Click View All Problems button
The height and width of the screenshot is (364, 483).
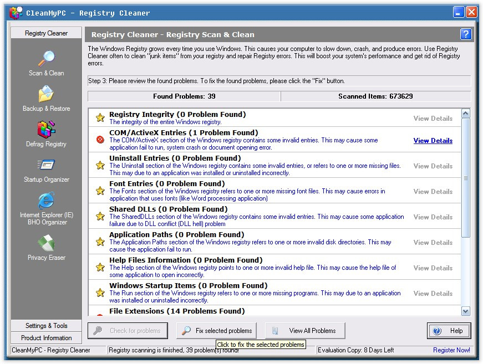tap(305, 331)
